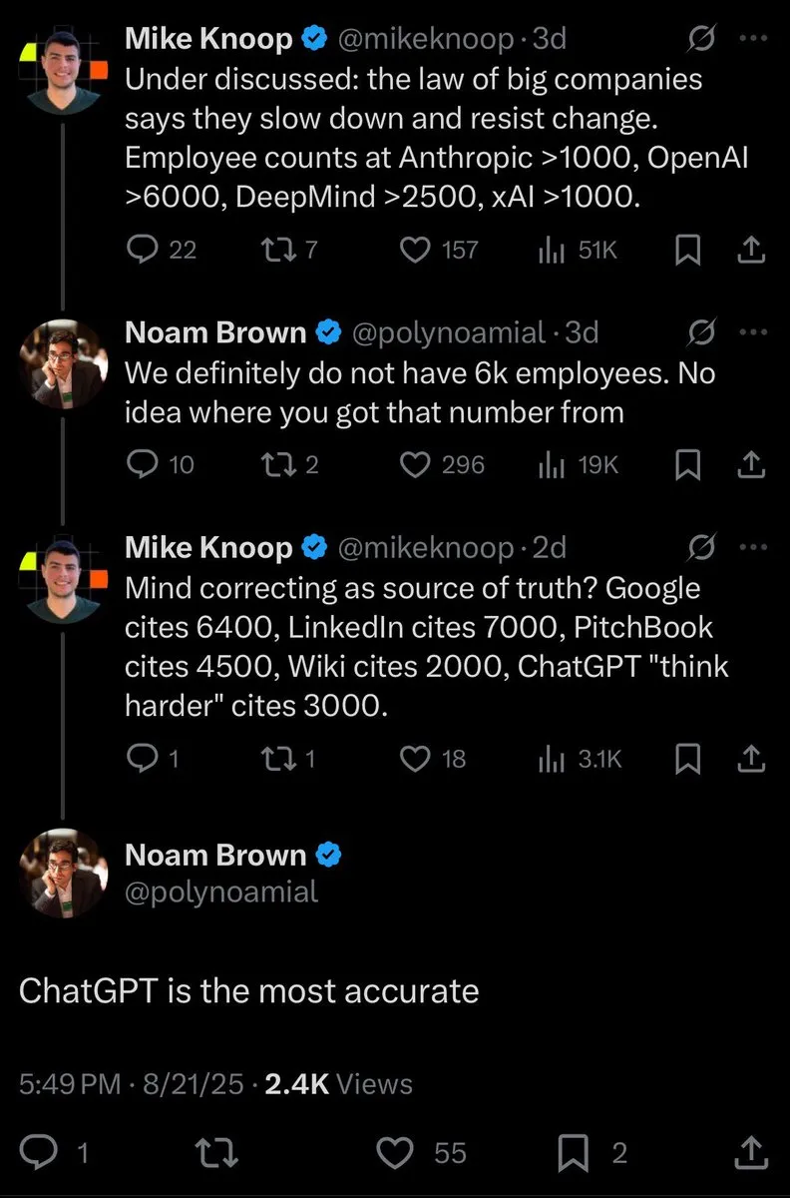Open more options on Noam Brown's reply
This screenshot has height=1198, width=790.
point(754,332)
